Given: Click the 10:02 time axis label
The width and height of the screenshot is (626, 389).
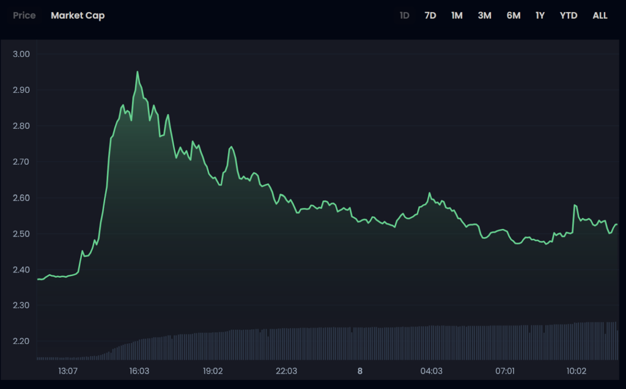Looking at the screenshot, I should click(576, 371).
